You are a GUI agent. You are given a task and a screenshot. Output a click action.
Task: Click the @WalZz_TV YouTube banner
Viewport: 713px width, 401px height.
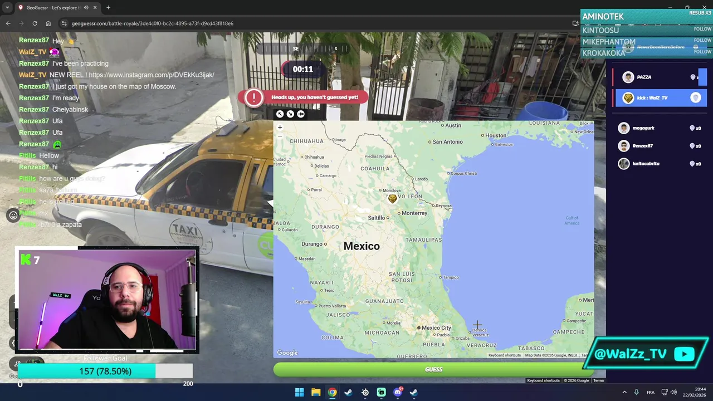pyautogui.click(x=646, y=354)
